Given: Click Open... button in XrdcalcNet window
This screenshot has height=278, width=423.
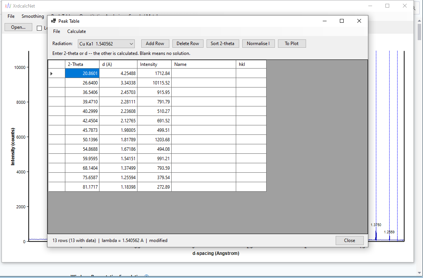Looking at the screenshot, I should [18, 27].
